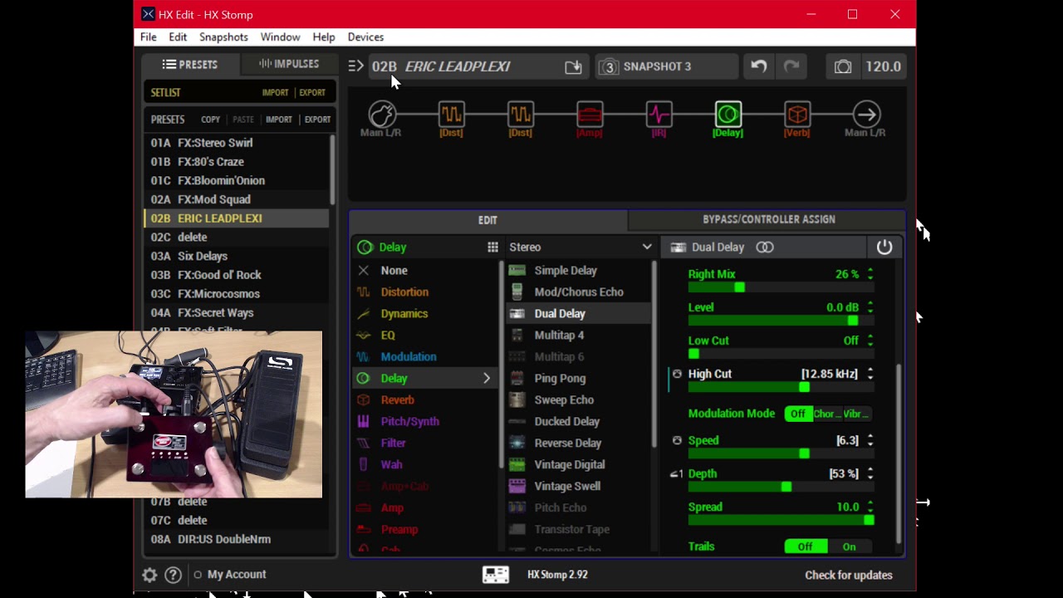The width and height of the screenshot is (1063, 598).
Task: Set Modulation Mode to Off
Action: tap(798, 414)
